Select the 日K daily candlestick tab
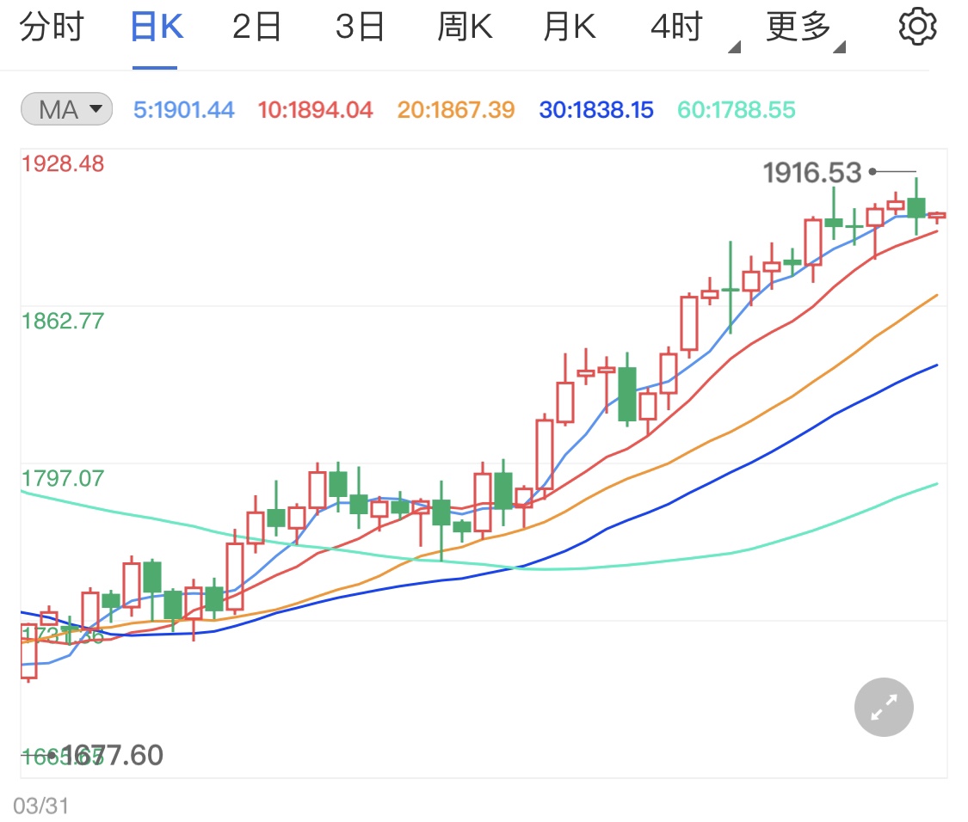 click(x=157, y=28)
